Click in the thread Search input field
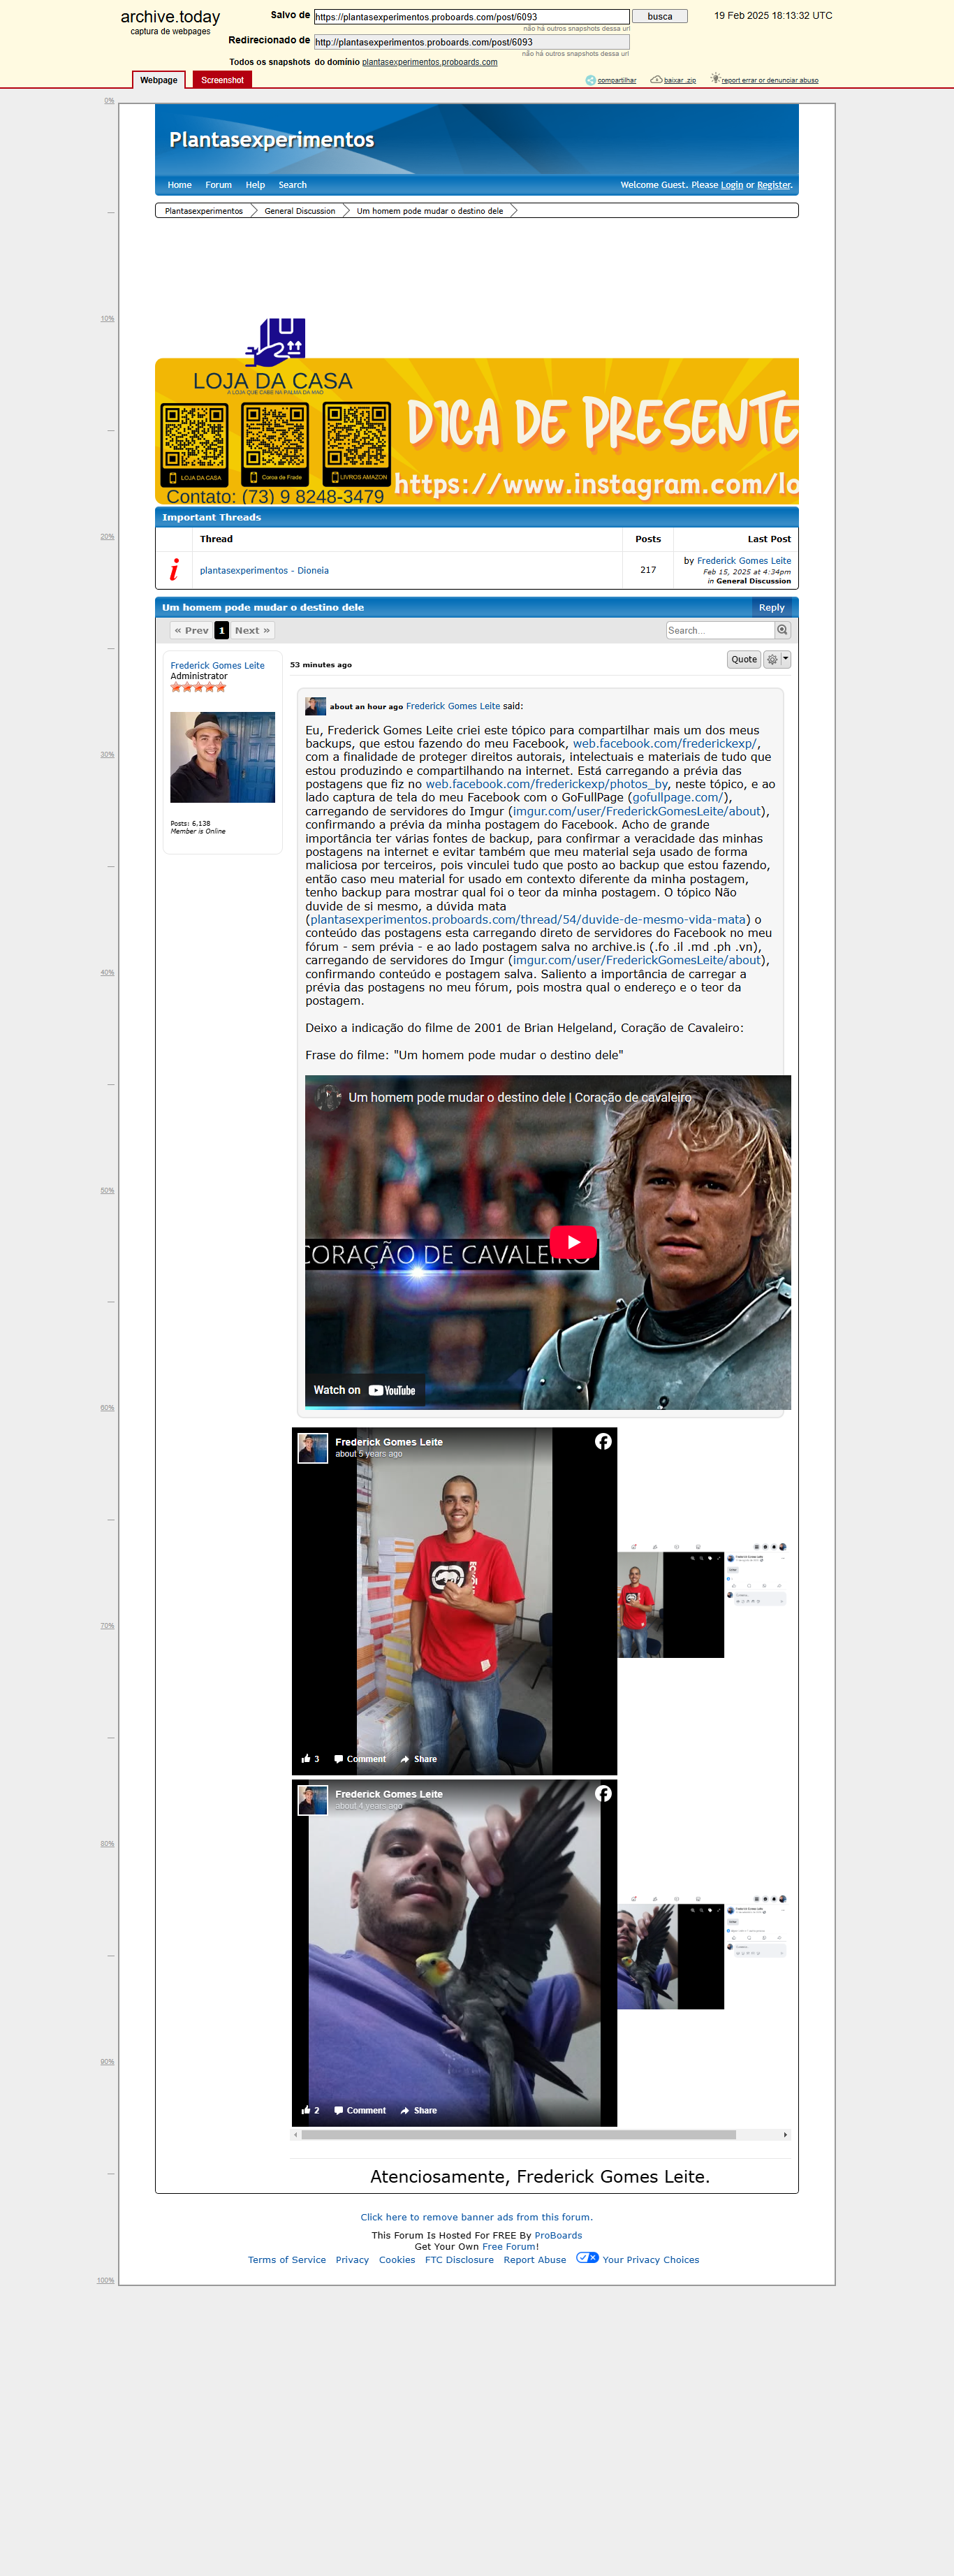954x2576 pixels. (x=720, y=630)
